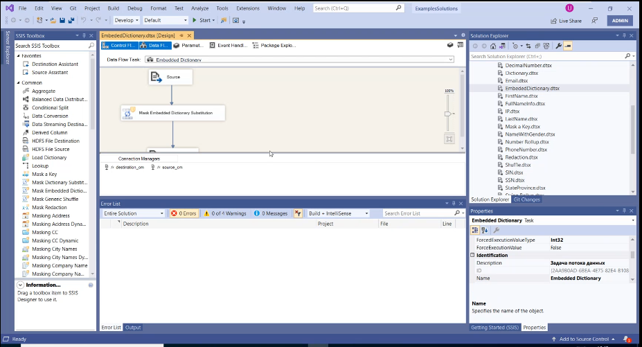Collapse the Common group in SSIS Toolbox
642x347 pixels.
(19, 82)
